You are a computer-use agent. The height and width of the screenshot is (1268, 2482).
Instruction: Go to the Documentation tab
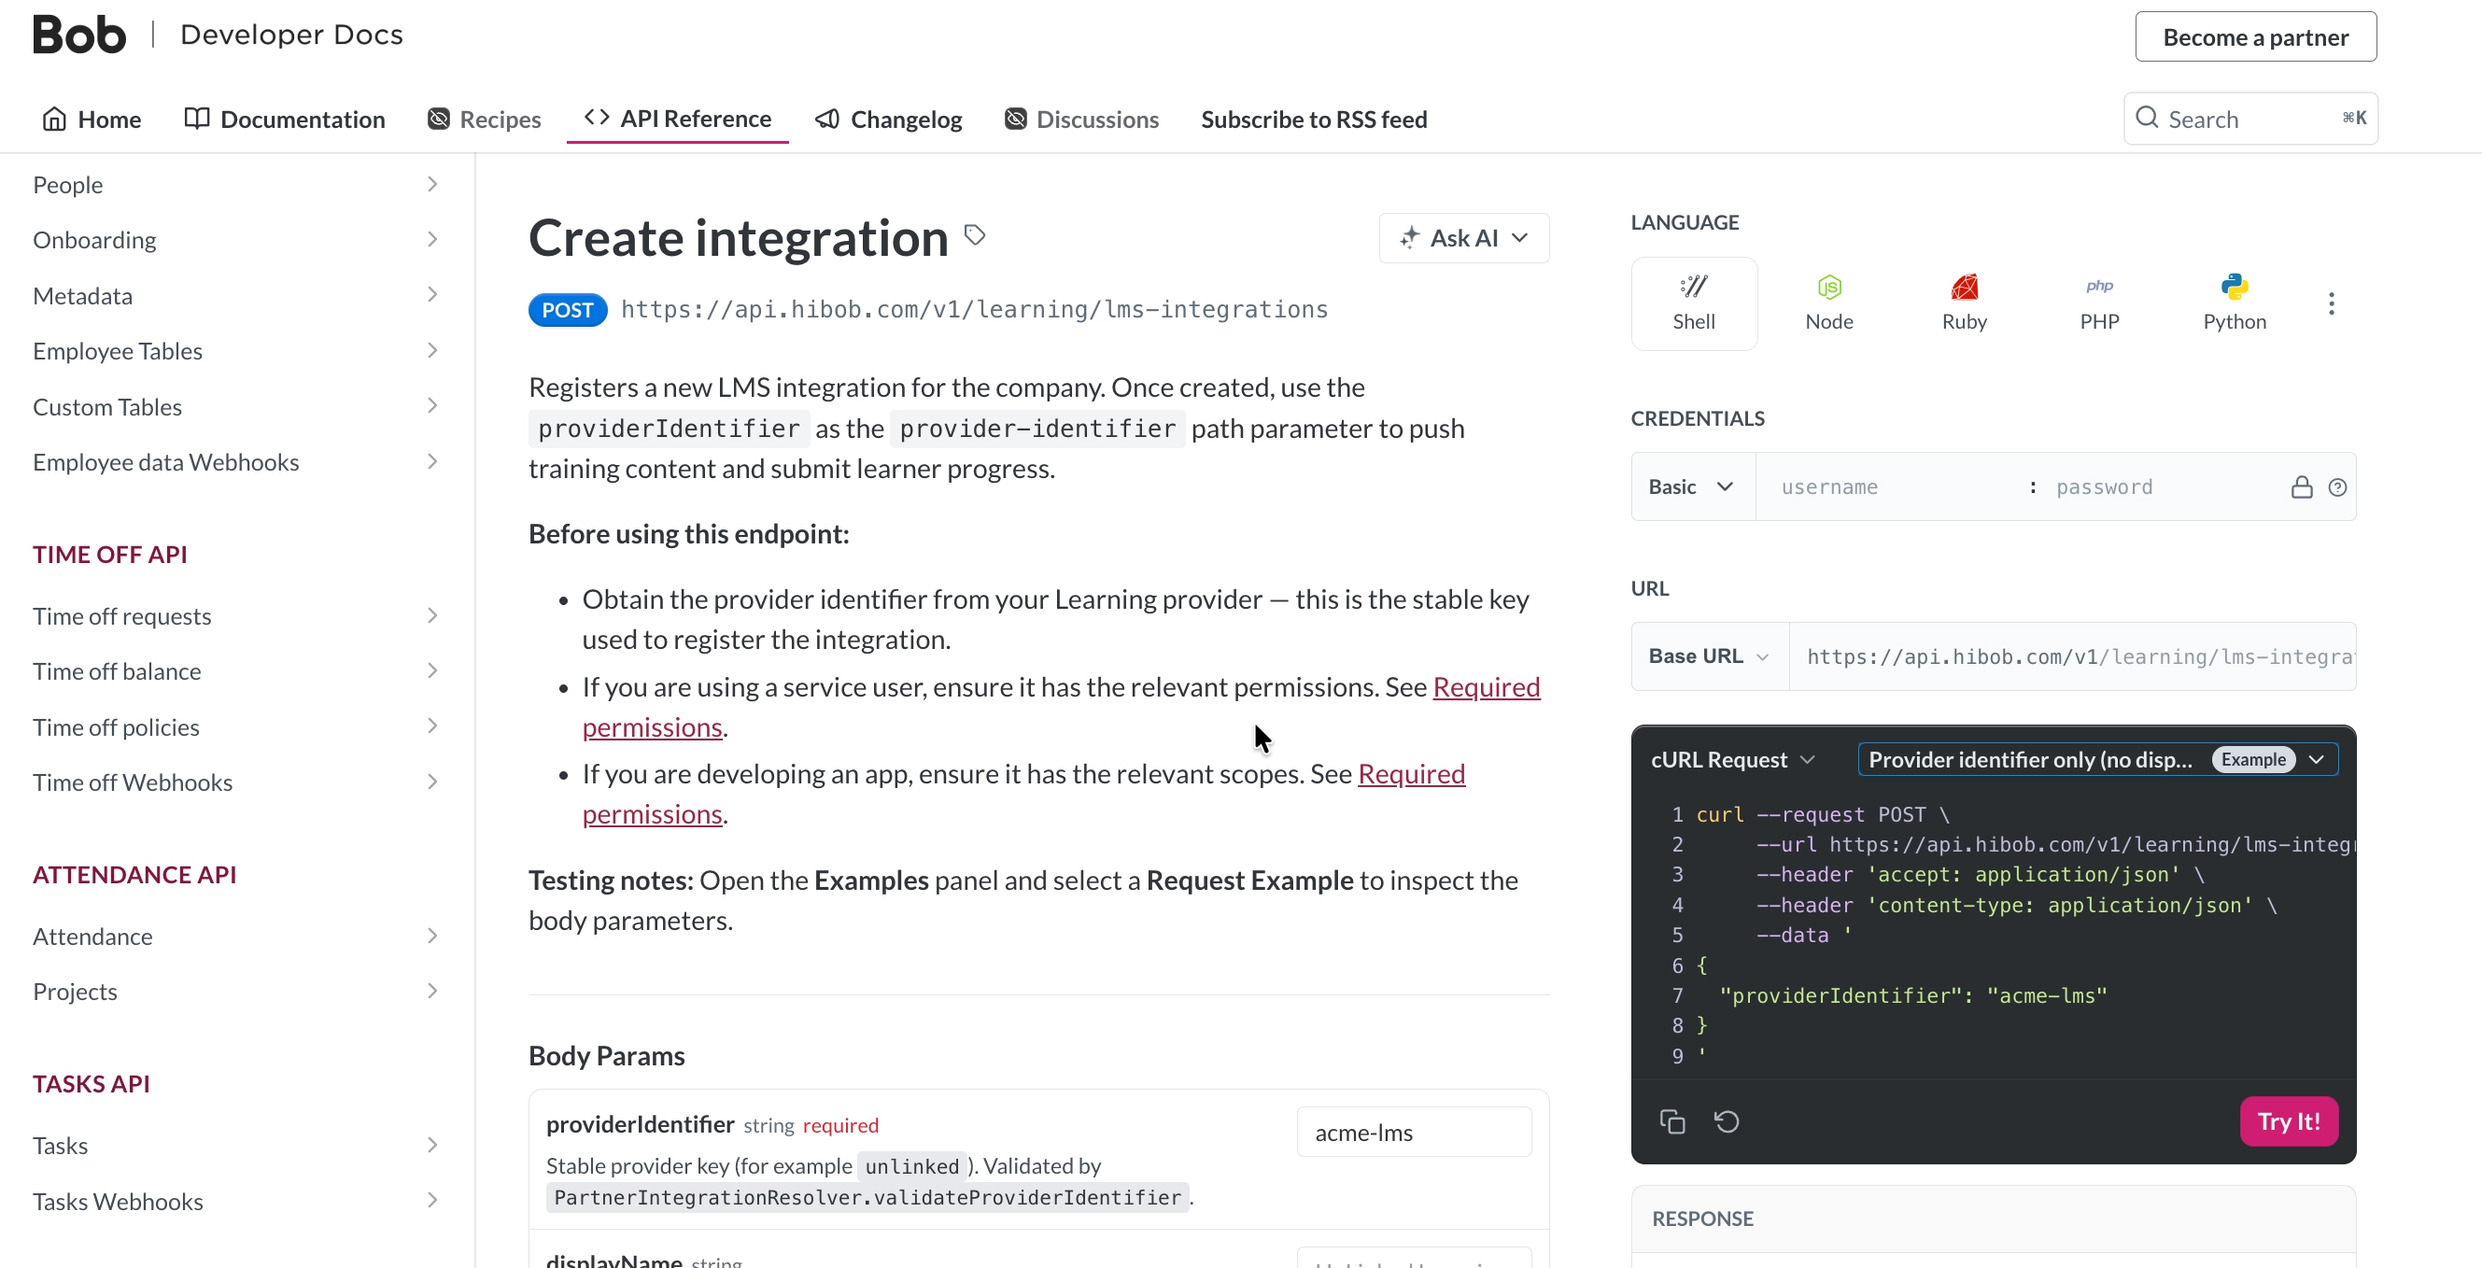[284, 120]
